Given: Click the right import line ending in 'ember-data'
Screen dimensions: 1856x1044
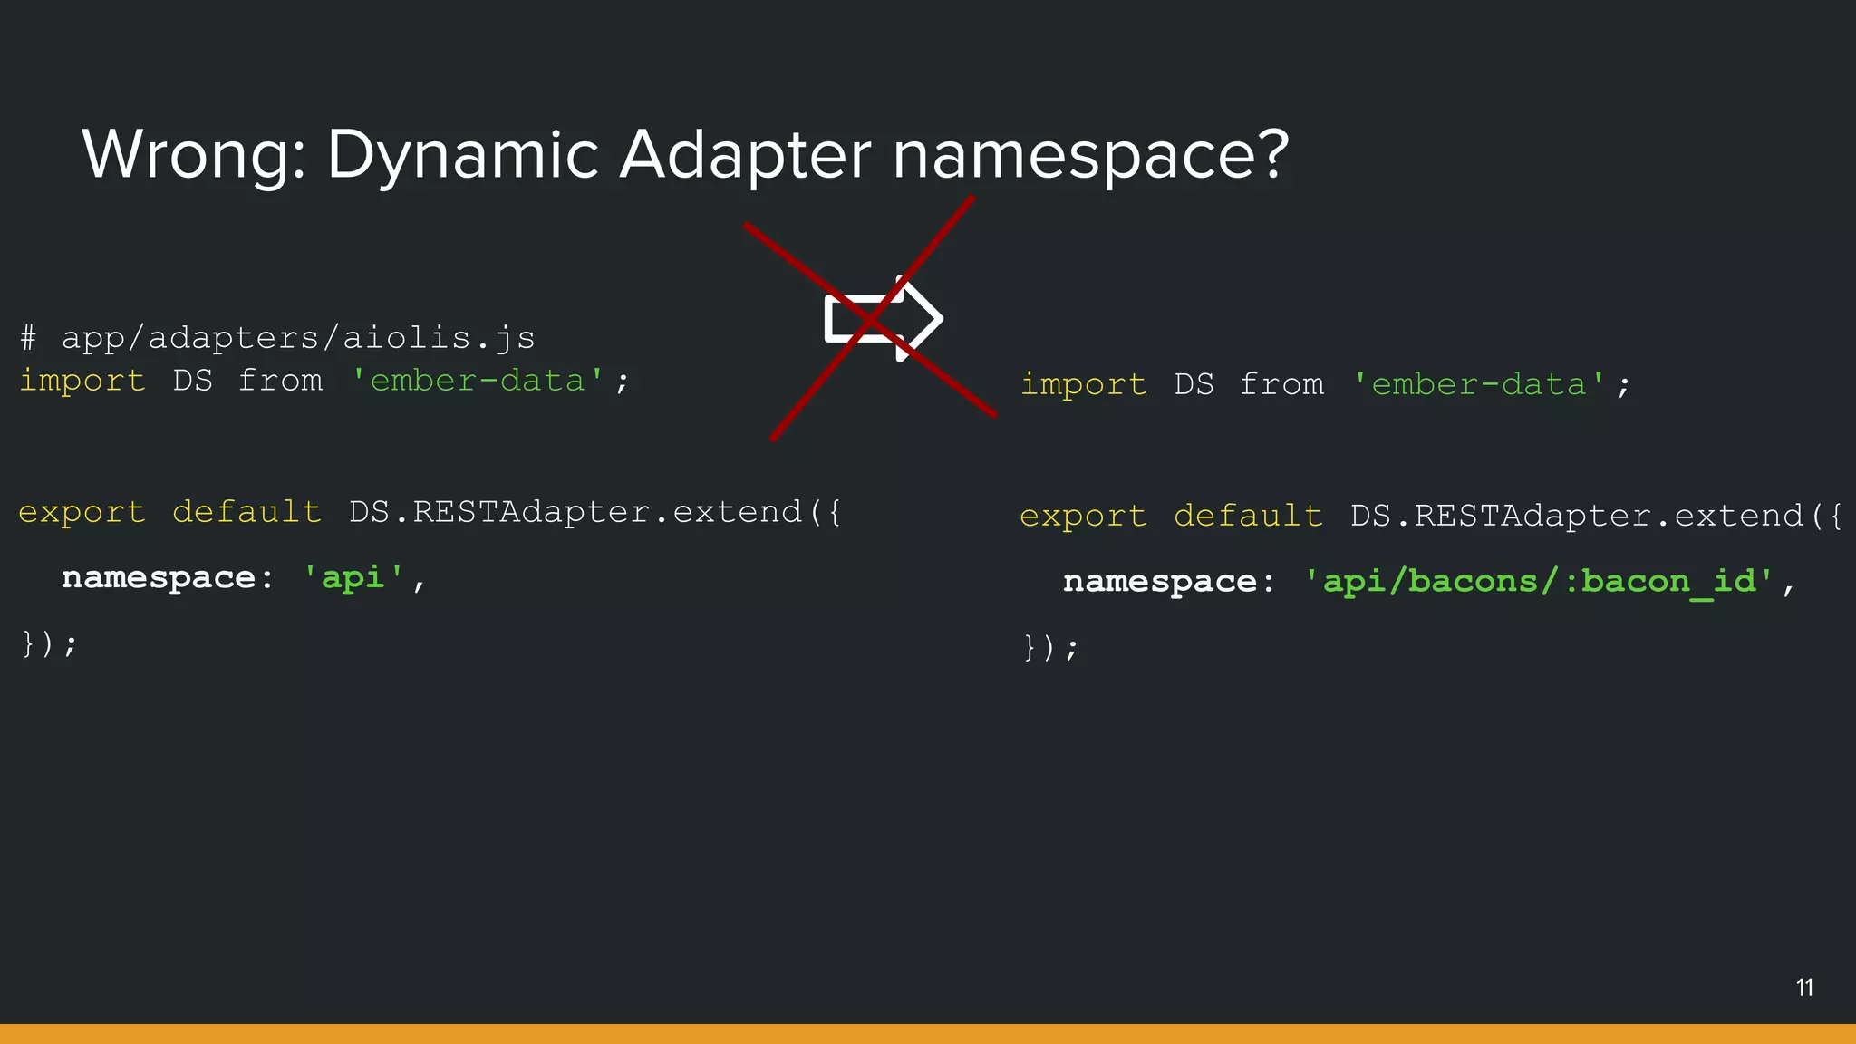Looking at the screenshot, I should point(1325,384).
